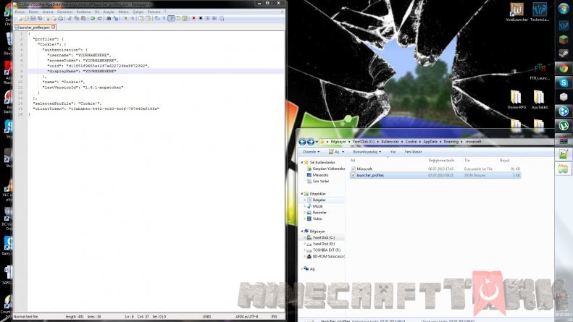Collapse Kitaplıklar tree section
This screenshot has width=573, height=322.
click(302, 194)
